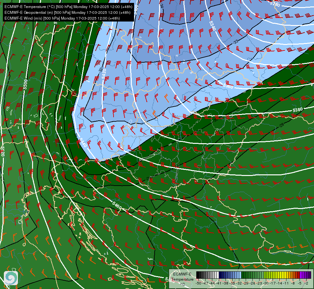Select the ECMWF-E Geopotential 500 hPa title line

click(x=67, y=13)
